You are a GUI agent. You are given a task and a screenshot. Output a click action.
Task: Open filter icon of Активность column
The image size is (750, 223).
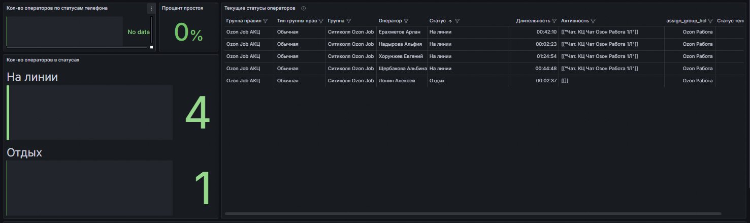pos(593,21)
